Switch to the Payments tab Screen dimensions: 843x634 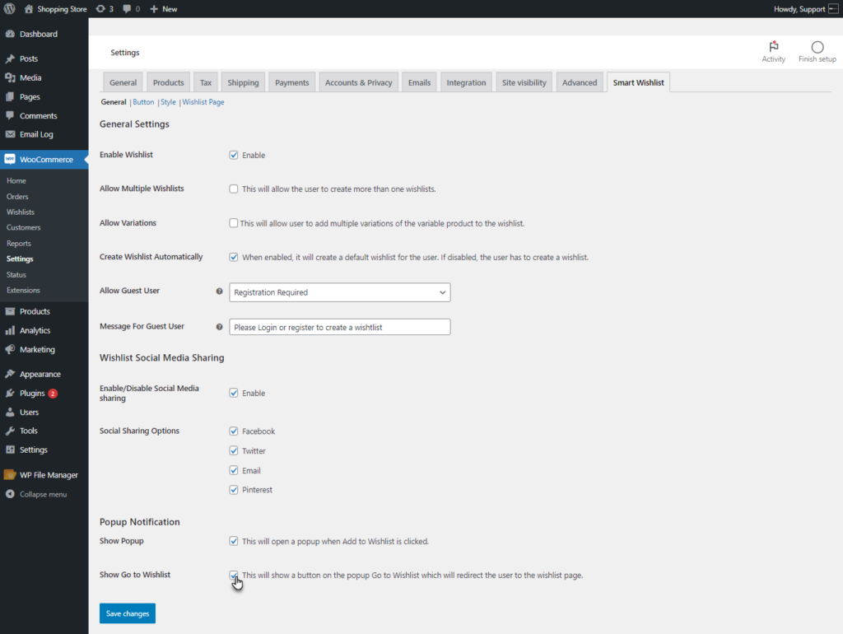[x=291, y=82]
